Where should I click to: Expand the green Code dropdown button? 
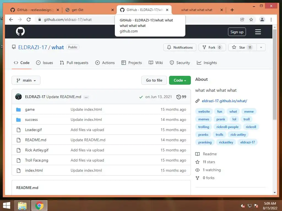pyautogui.click(x=180, y=80)
